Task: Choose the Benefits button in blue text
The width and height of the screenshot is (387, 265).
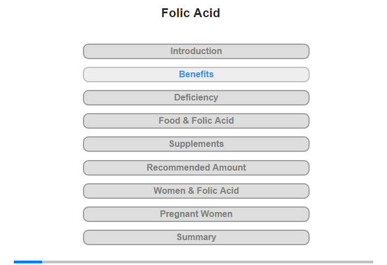Action: (196, 75)
